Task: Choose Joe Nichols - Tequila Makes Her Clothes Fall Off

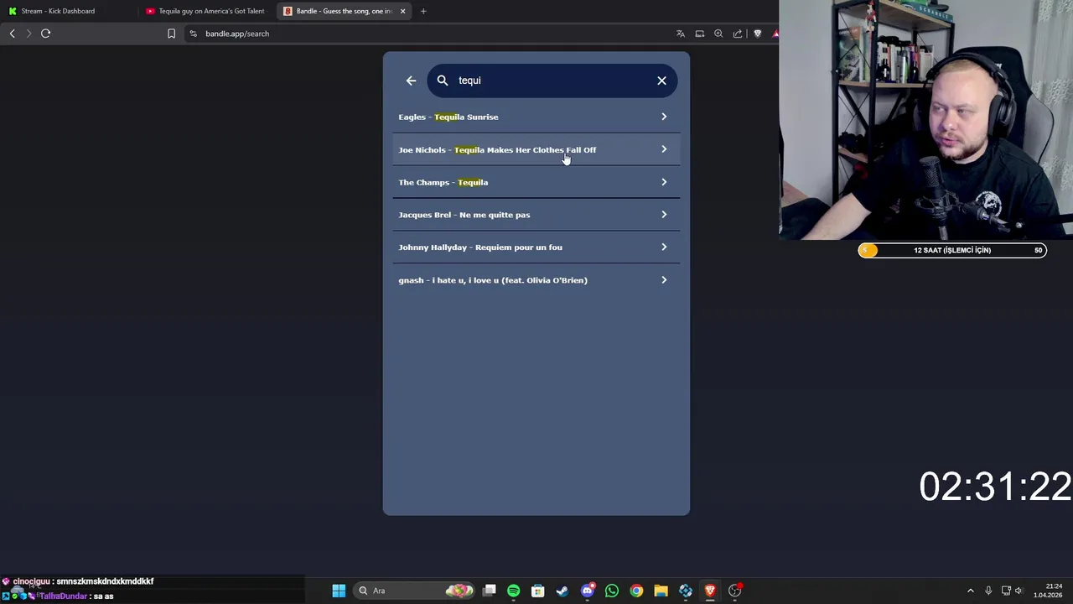Action: 536,149
